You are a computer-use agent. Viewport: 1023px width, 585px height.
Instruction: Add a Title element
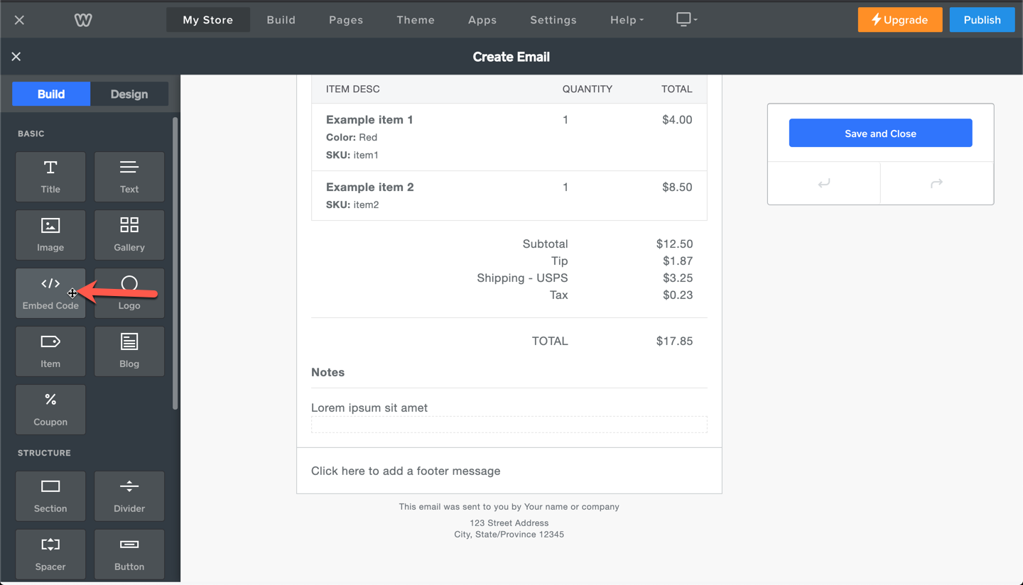(x=50, y=177)
